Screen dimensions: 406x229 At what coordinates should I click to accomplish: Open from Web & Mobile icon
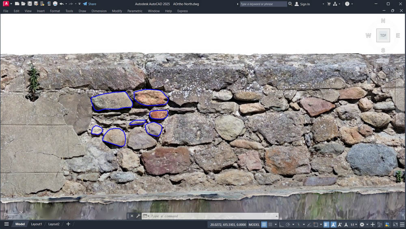[x=42, y=4]
